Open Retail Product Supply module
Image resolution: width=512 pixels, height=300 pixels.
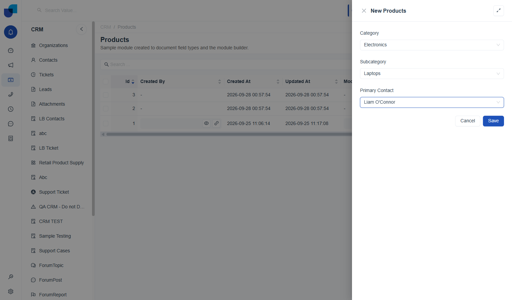click(x=61, y=163)
